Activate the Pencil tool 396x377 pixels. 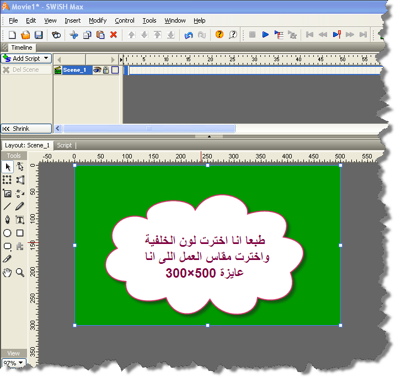point(20,206)
